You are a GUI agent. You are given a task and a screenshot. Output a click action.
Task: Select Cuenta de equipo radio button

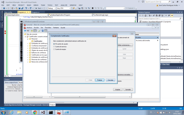tap(54, 49)
